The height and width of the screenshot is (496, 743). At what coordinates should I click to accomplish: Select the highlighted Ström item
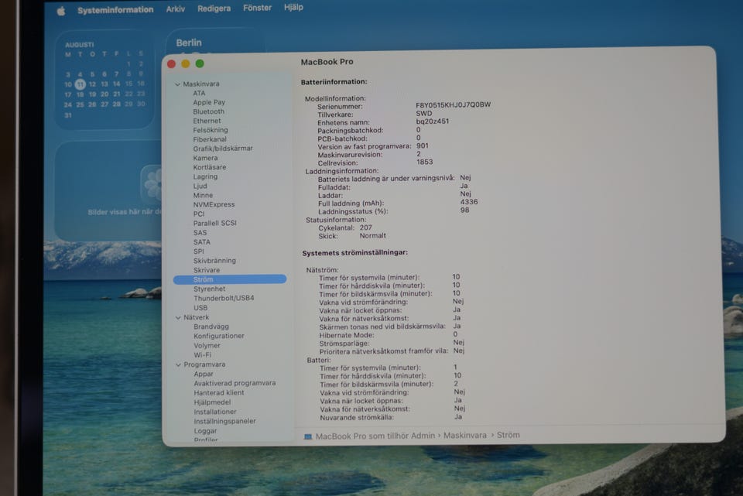point(230,279)
